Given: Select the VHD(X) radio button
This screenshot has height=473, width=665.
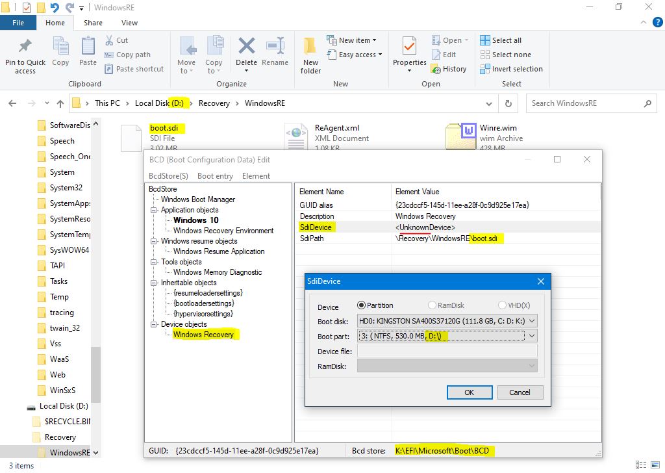Looking at the screenshot, I should tap(502, 305).
